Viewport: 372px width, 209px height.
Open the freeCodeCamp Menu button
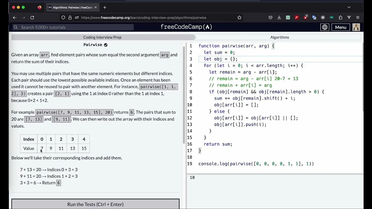[x=341, y=27]
